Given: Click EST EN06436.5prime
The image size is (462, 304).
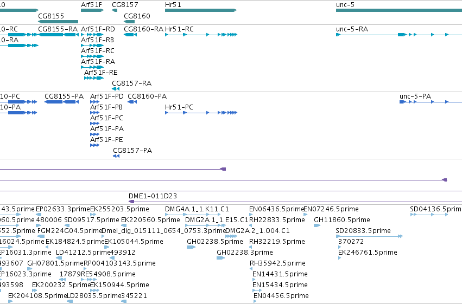Looking at the screenshot, I should tap(276, 209).
